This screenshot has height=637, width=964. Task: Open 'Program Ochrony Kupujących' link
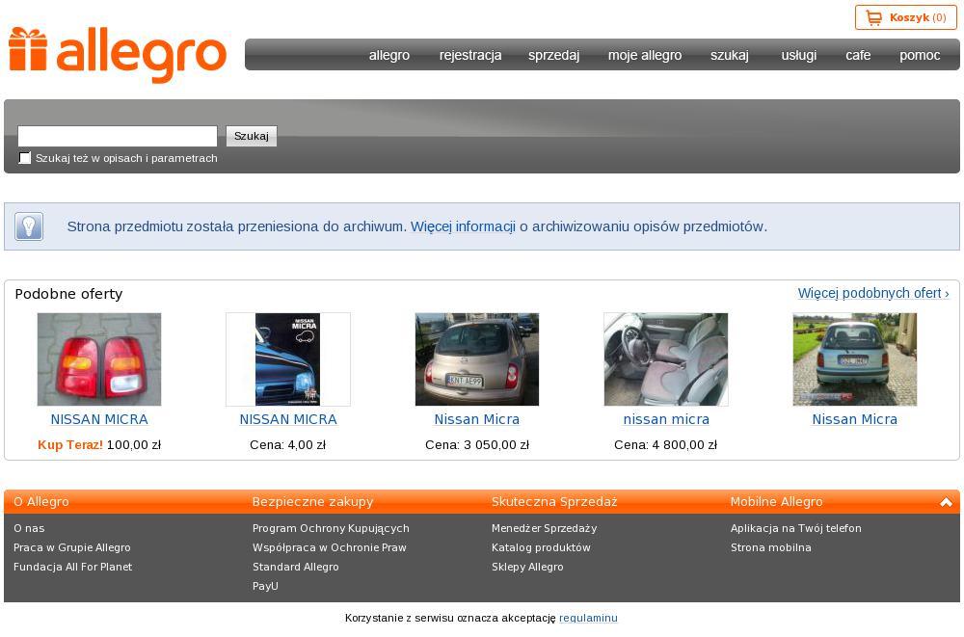pyautogui.click(x=331, y=528)
